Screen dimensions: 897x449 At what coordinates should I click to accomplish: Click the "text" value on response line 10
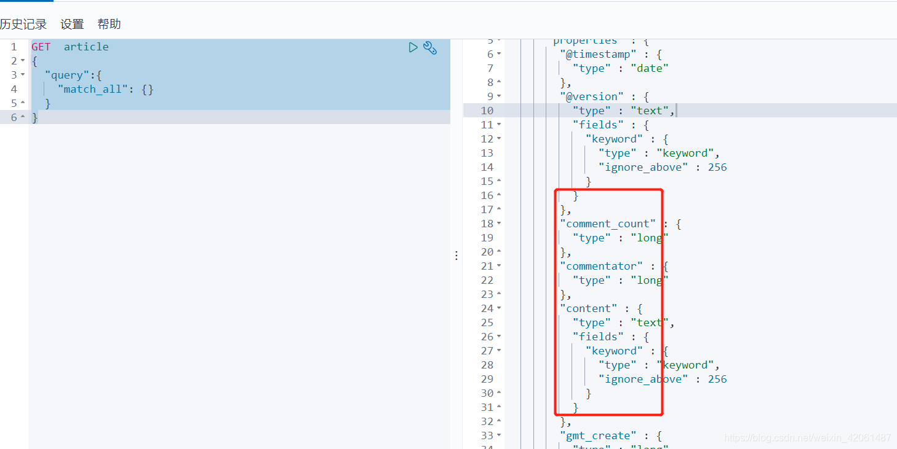(x=650, y=111)
